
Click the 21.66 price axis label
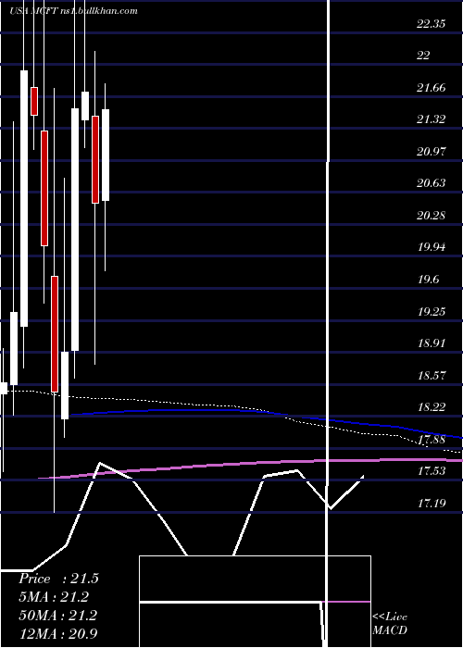click(x=431, y=88)
